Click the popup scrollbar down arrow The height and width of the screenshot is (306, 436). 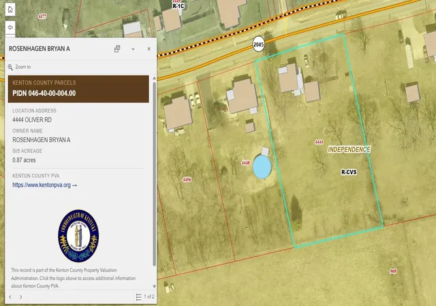pos(155,286)
